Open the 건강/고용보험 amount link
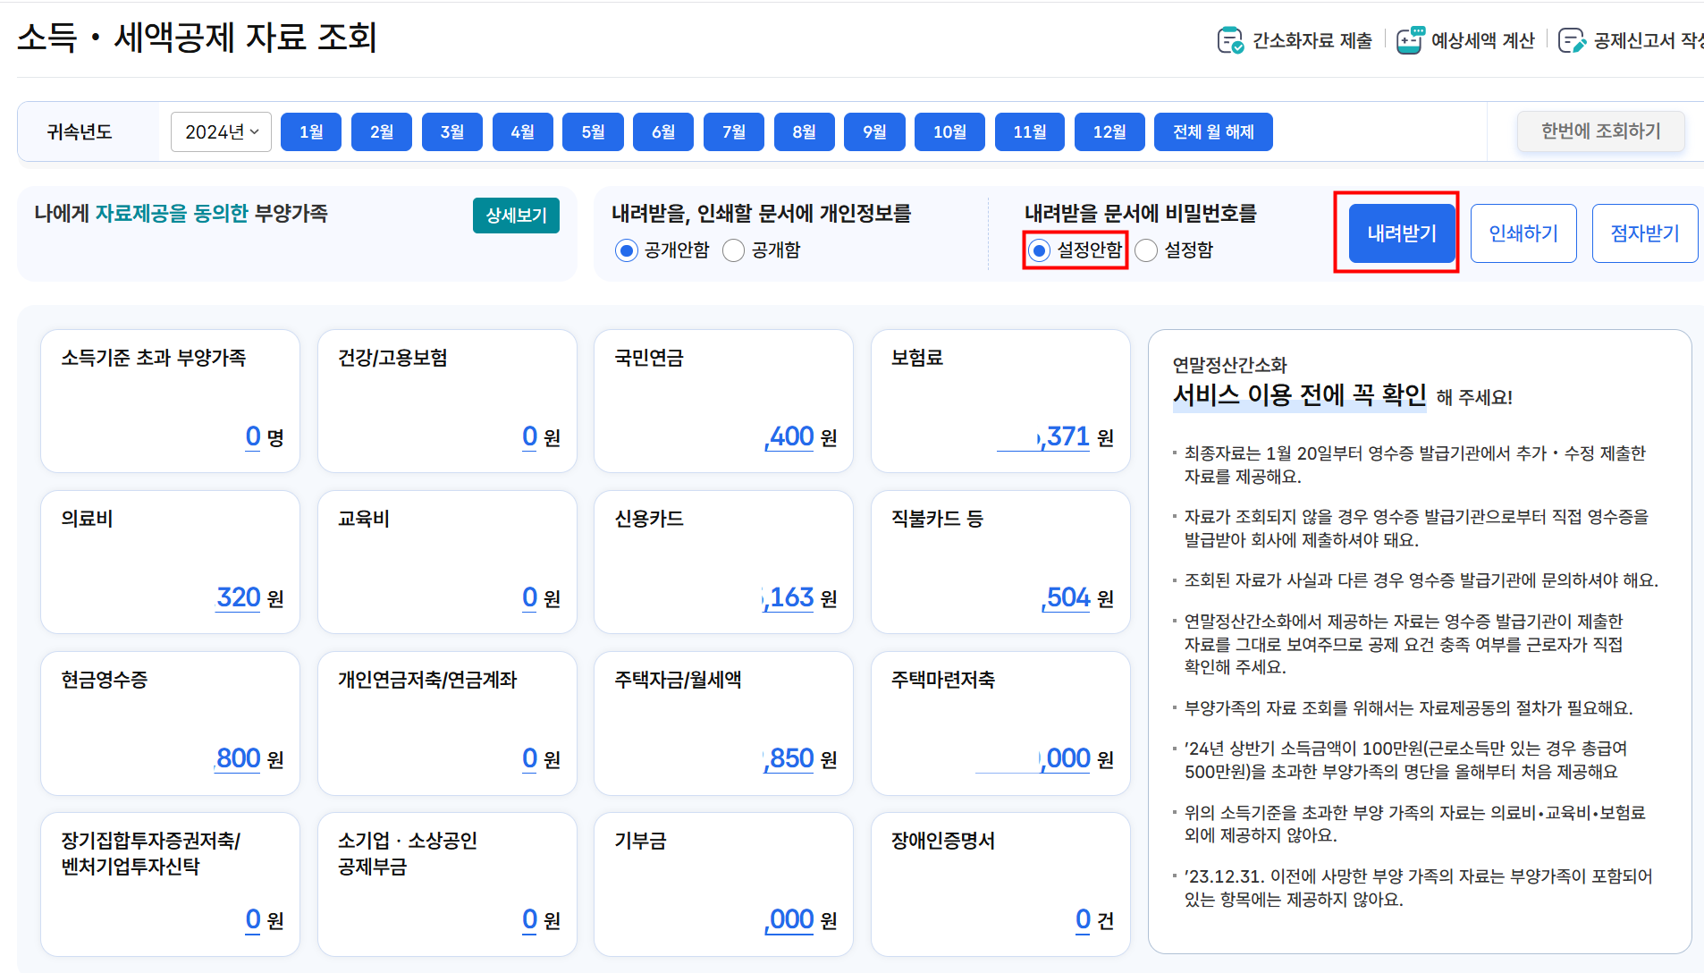Screen dimensions: 1704x973 tap(530, 437)
